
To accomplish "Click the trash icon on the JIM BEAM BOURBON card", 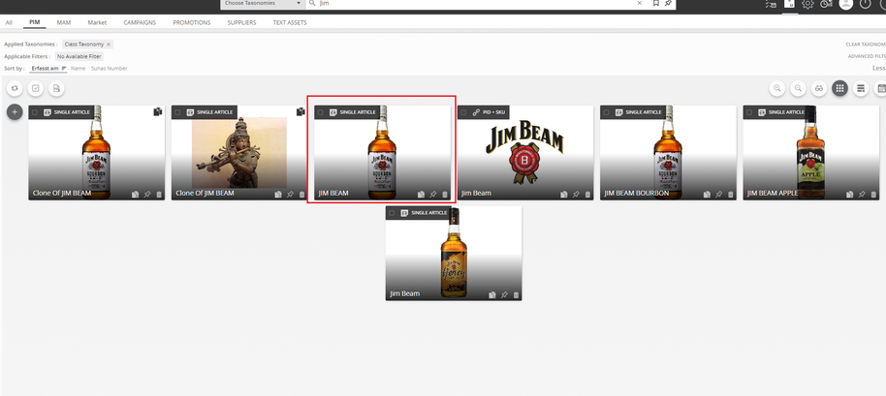I will (x=731, y=194).
